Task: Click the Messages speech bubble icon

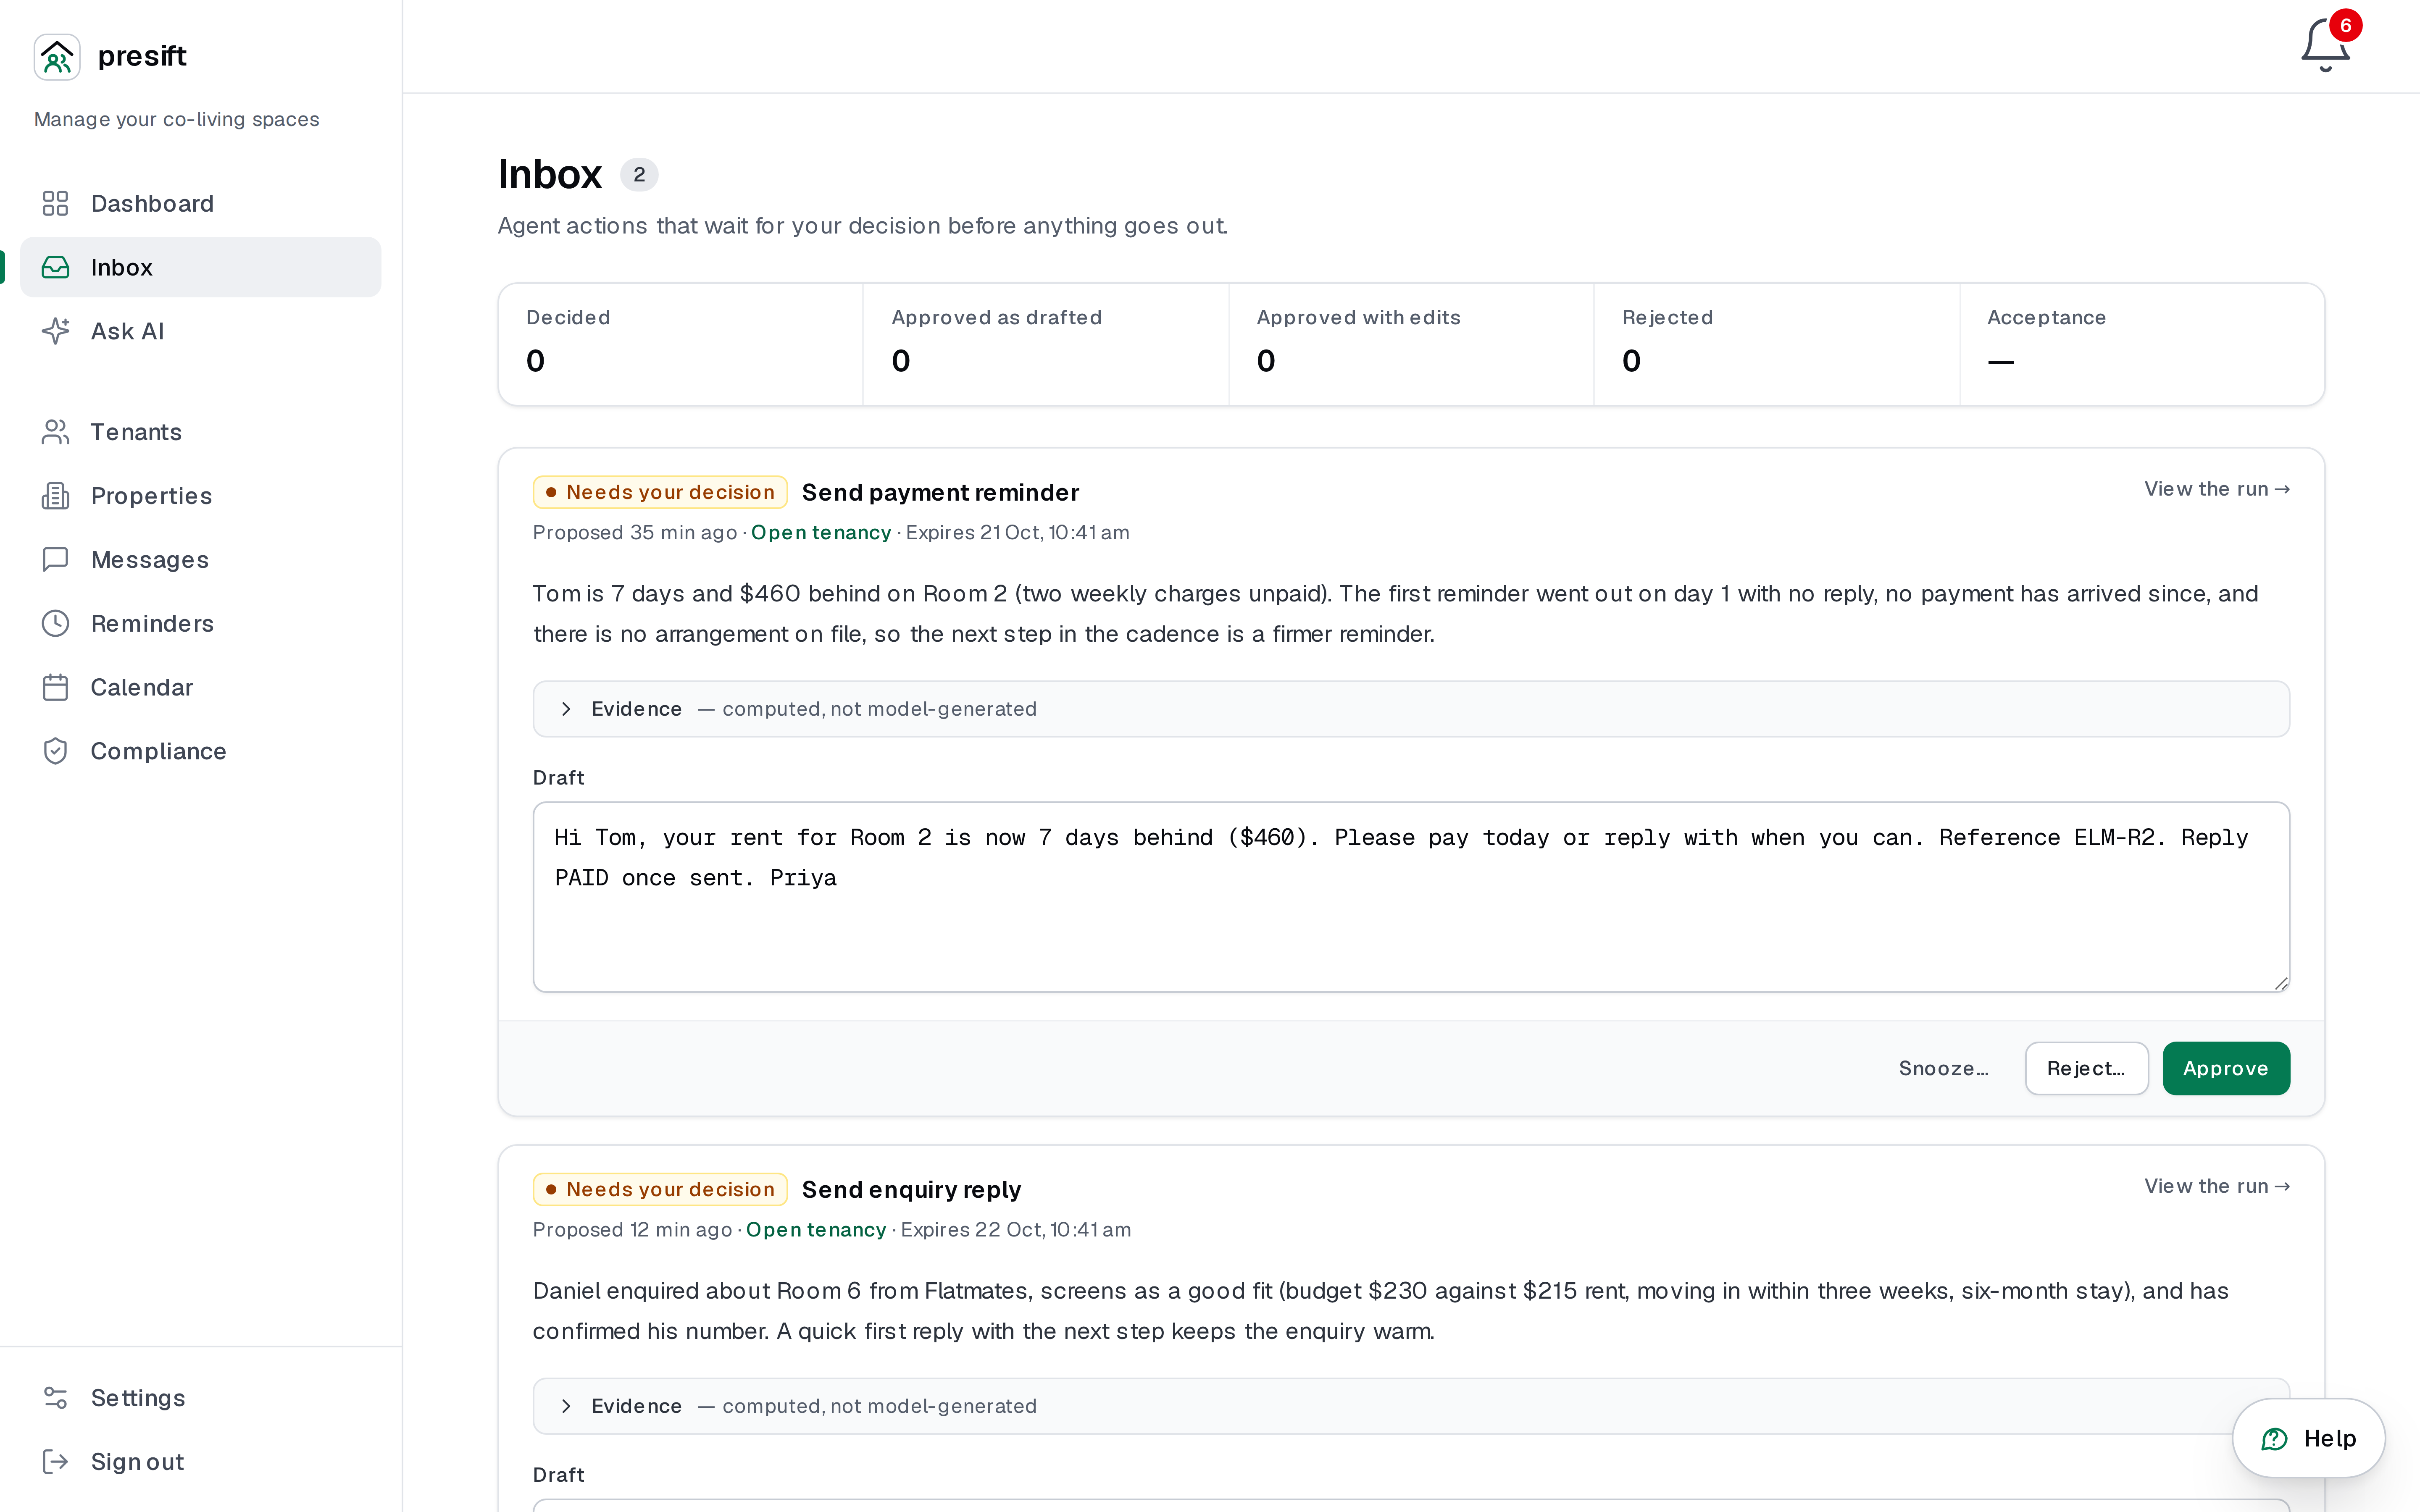Action: pos(55,559)
